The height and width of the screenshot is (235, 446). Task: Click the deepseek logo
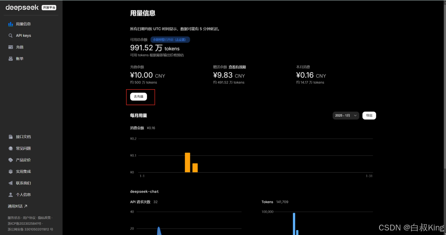[x=22, y=7]
